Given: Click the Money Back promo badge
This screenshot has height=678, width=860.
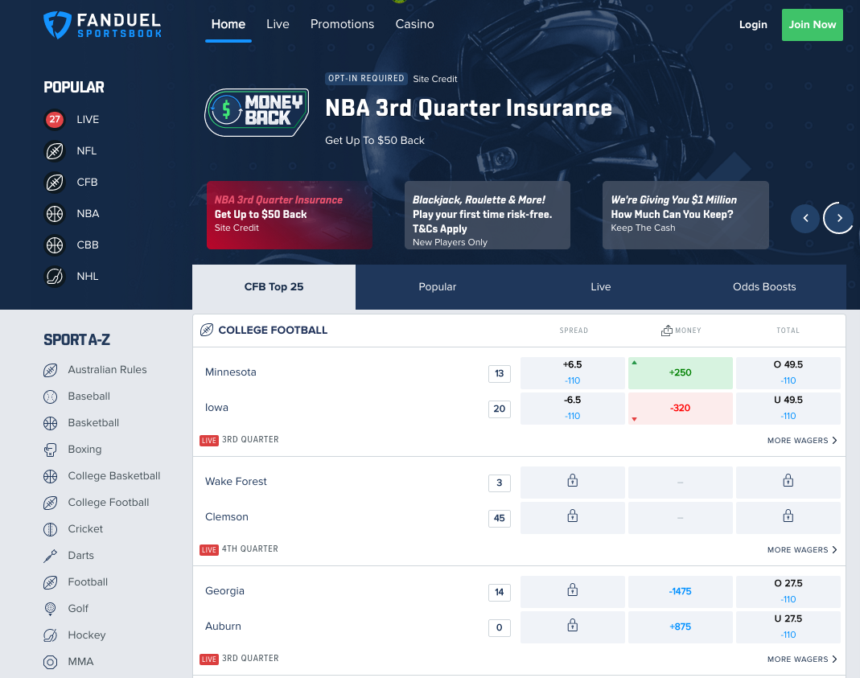Looking at the screenshot, I should click(256, 112).
